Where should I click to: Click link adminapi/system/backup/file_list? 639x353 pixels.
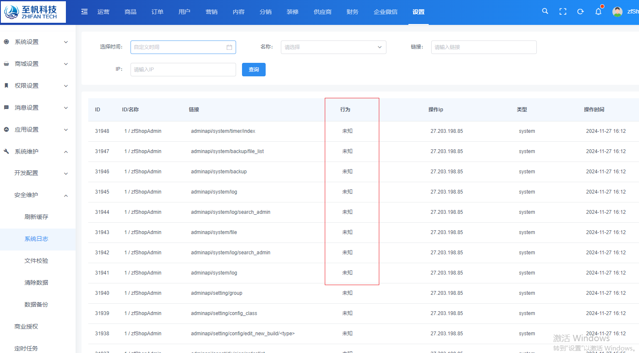tap(227, 151)
